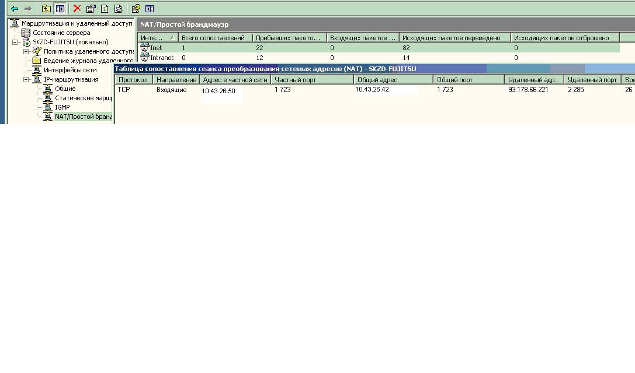Click the Маршрутизация и удаленный доступ root icon
This screenshot has height=373, width=635.
pyautogui.click(x=15, y=23)
